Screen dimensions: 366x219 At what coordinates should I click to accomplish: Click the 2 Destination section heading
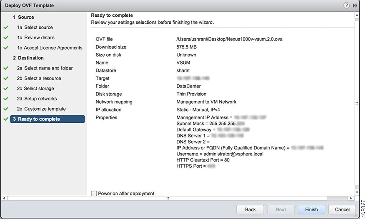pos(28,58)
